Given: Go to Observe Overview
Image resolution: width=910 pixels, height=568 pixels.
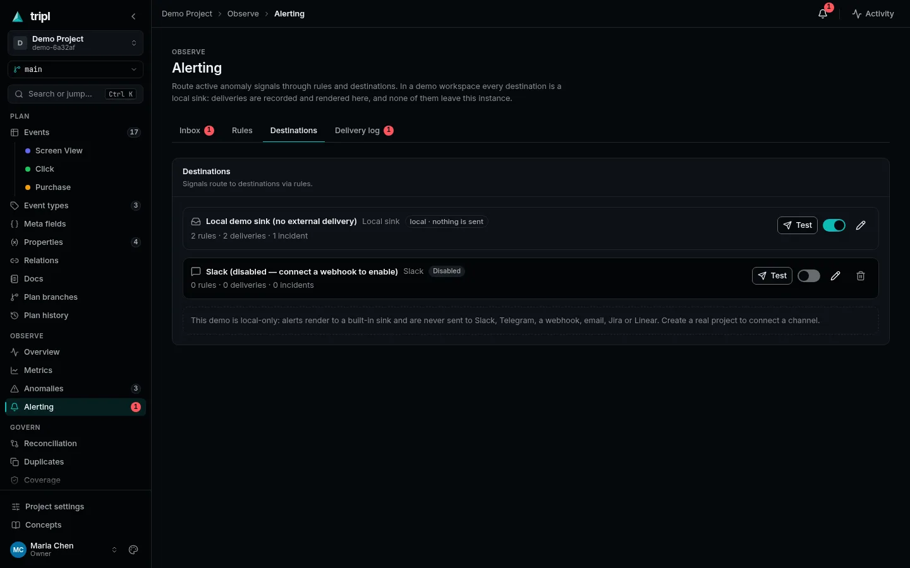Looking at the screenshot, I should [75, 352].
